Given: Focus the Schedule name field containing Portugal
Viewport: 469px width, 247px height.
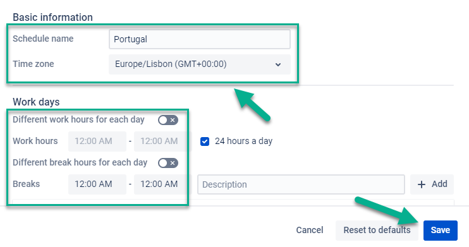Looking at the screenshot, I should coord(200,39).
